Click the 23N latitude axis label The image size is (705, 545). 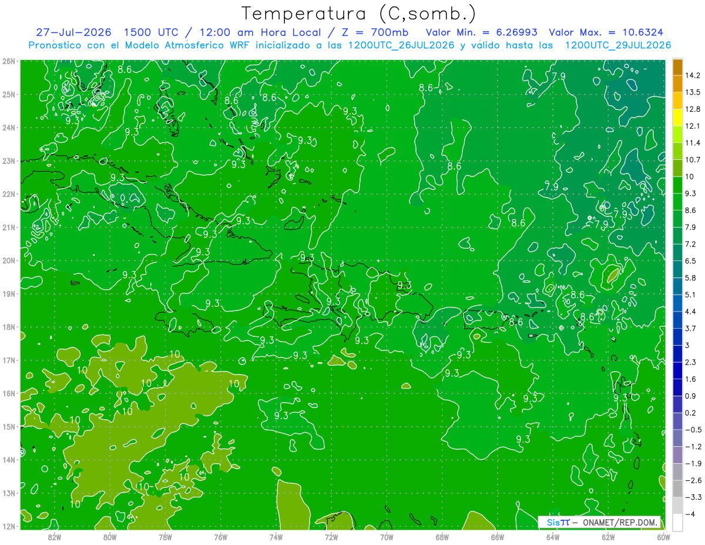[x=8, y=161]
